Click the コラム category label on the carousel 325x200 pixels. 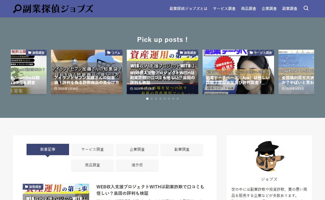click(x=114, y=53)
